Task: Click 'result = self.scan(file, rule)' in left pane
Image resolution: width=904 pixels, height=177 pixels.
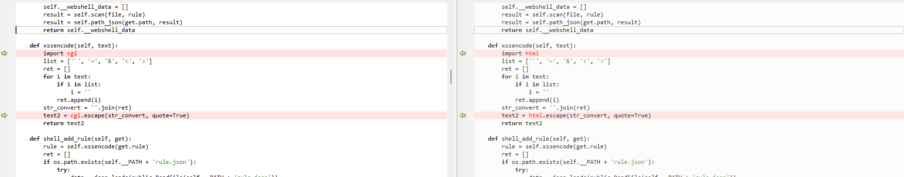Action: tap(94, 15)
